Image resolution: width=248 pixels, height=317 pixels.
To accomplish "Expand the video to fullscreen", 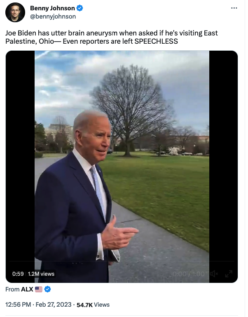I will pos(229,274).
